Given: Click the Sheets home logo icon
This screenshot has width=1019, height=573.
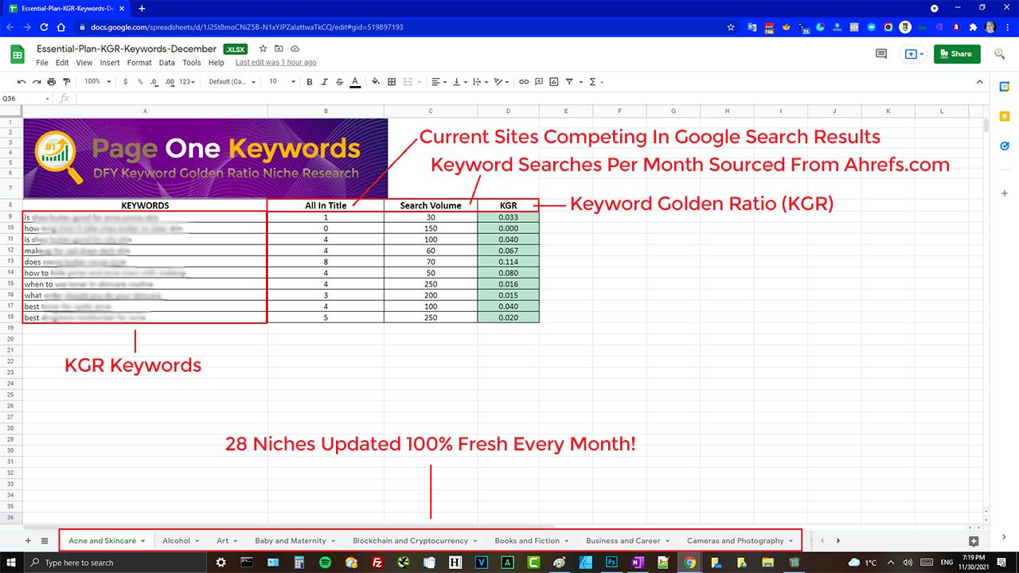Looking at the screenshot, I should [x=18, y=54].
